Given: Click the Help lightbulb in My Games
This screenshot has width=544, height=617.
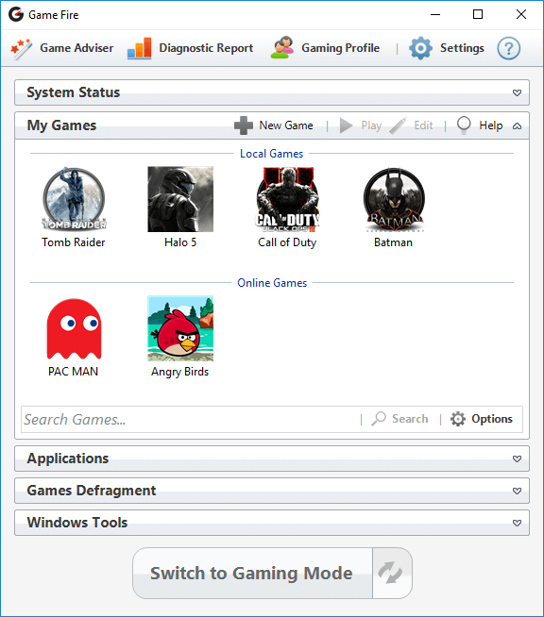Looking at the screenshot, I should tap(464, 125).
